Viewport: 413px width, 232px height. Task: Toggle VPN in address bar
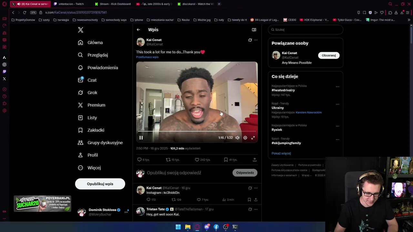(33, 13)
